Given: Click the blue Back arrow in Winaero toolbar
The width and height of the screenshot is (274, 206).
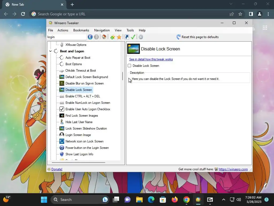Looking at the screenshot, I should [90, 37].
